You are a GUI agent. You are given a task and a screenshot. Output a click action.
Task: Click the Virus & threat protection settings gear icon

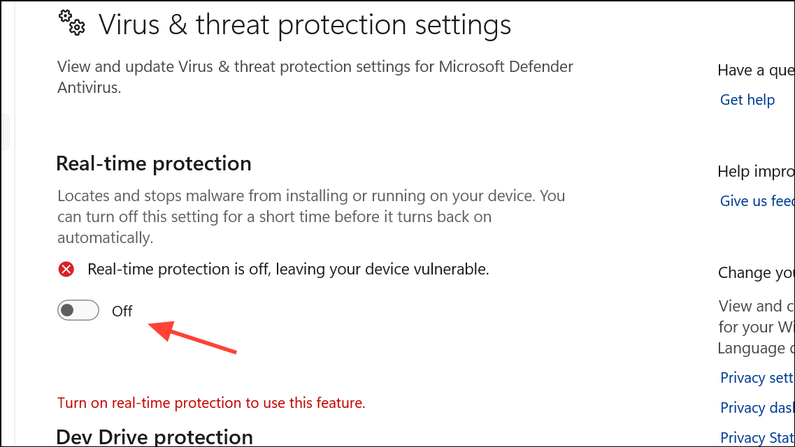[71, 23]
